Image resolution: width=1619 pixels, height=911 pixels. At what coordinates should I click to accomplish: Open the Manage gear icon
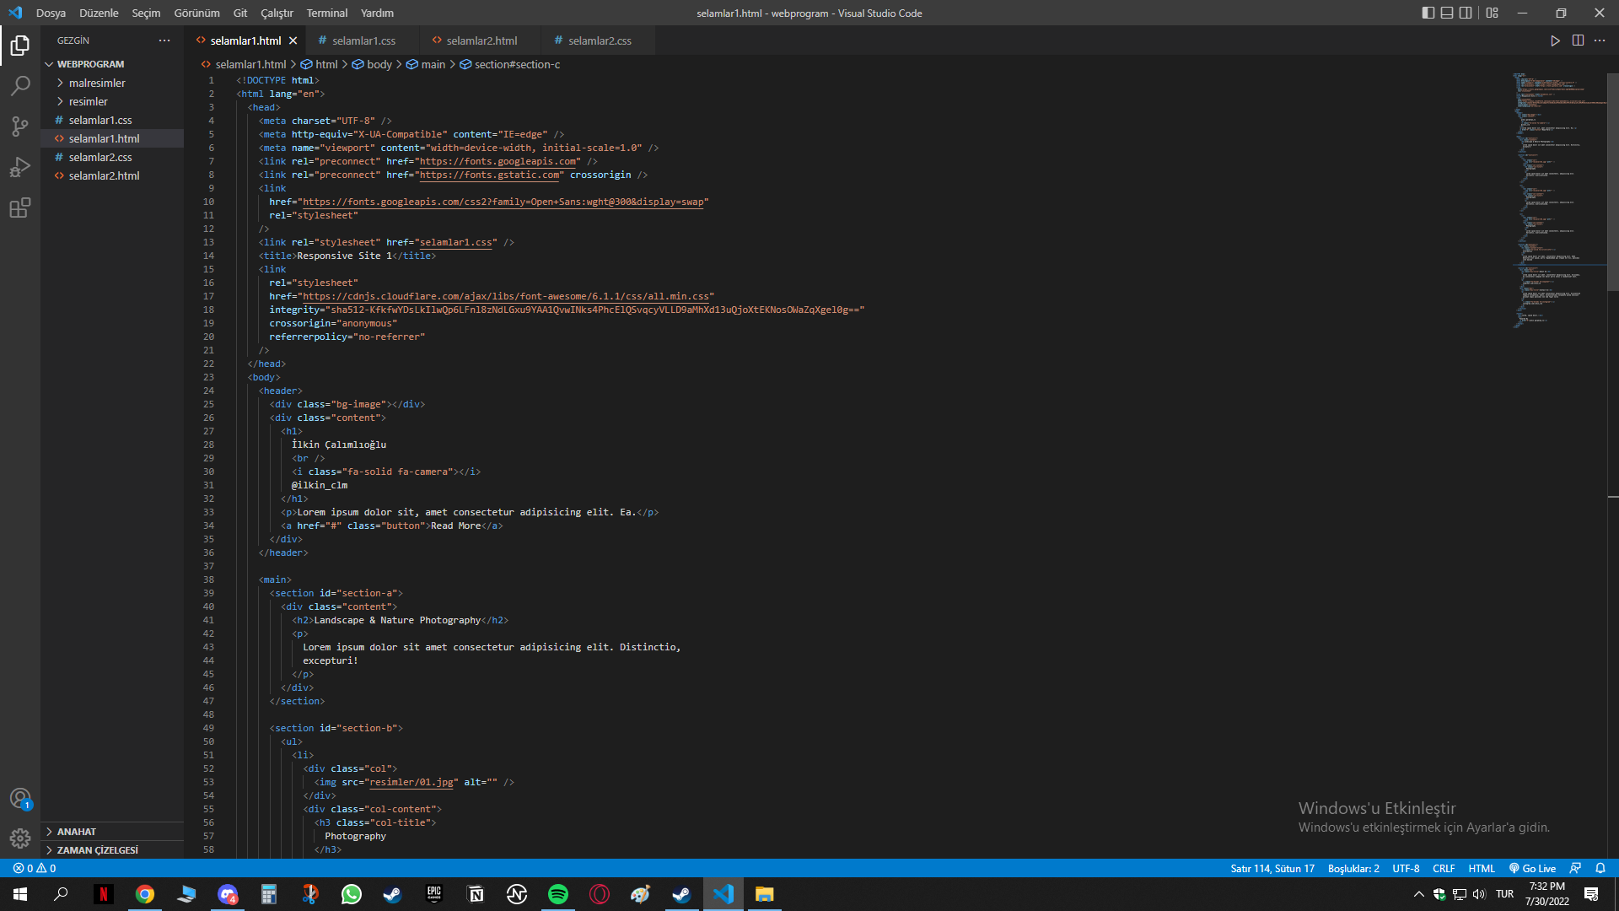pyautogui.click(x=20, y=838)
